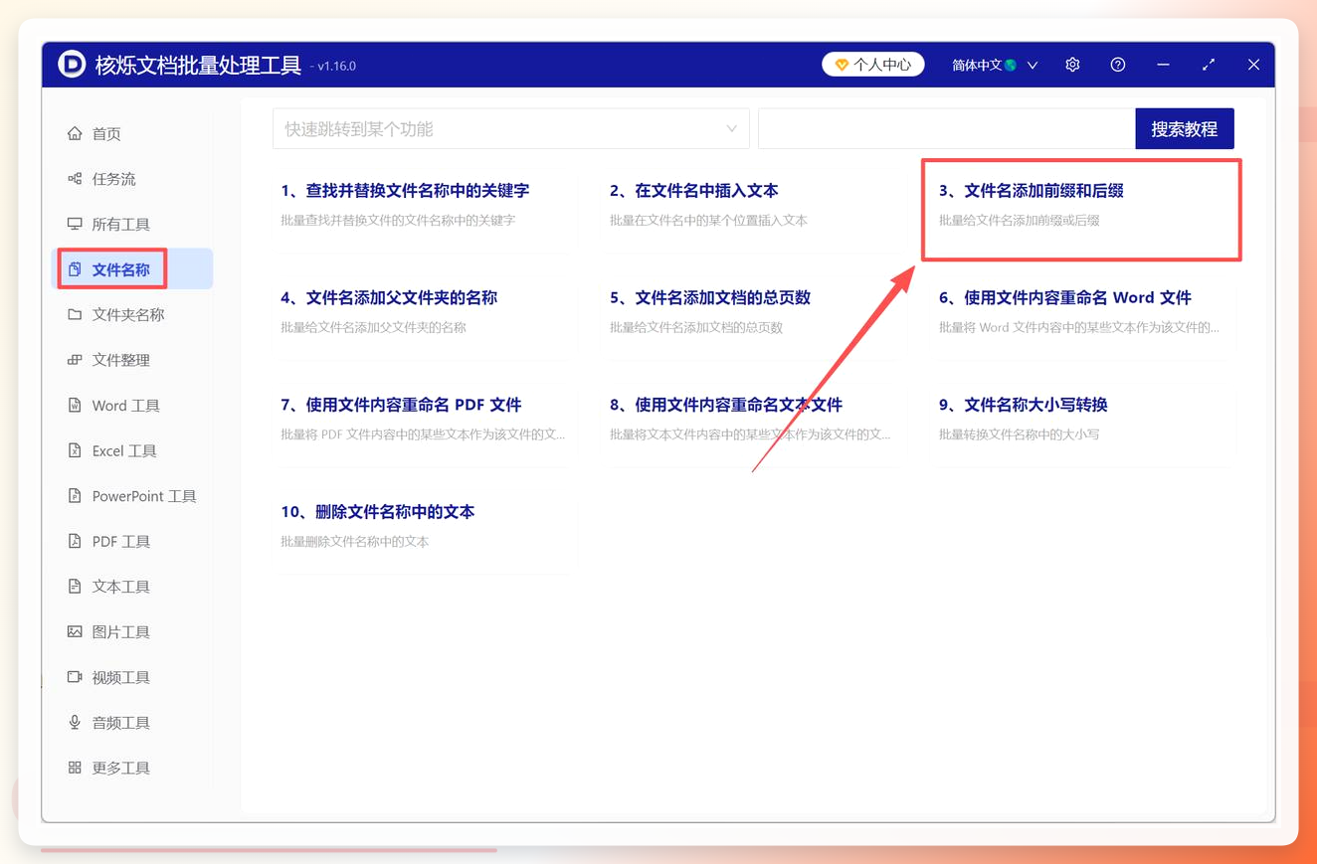This screenshot has width=1317, height=864.
Task: Click the microphone icon beside 音频工具
Action: click(x=75, y=723)
